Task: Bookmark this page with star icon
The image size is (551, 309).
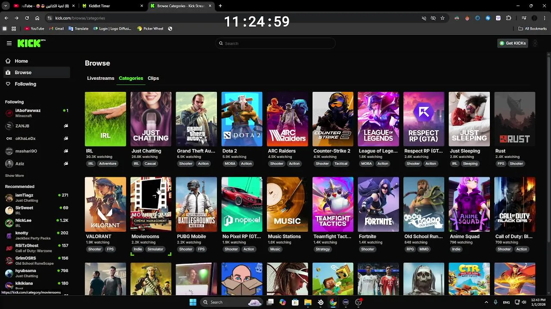Action: coord(442,18)
